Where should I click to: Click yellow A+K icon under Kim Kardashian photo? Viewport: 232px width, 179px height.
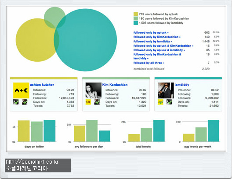(x=88, y=102)
